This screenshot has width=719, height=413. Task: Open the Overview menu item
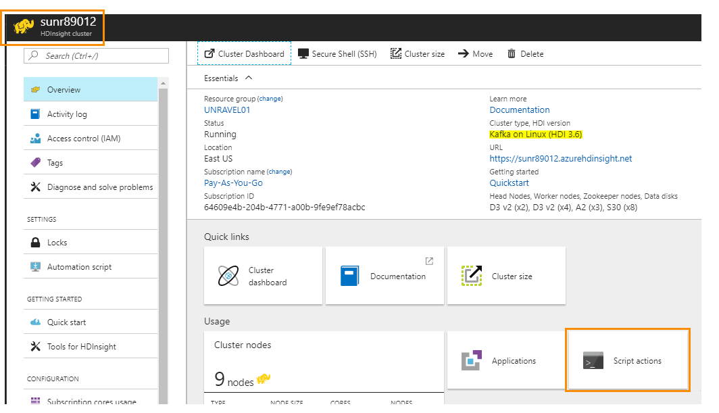coord(91,89)
